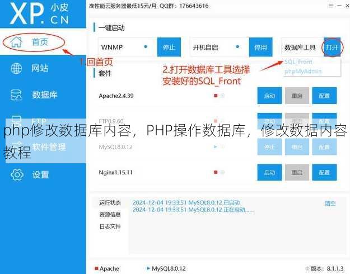Viewport: 350px width, 274px height.
Task: Restart MySQL8.0.12 with 重启
Action: (297, 147)
